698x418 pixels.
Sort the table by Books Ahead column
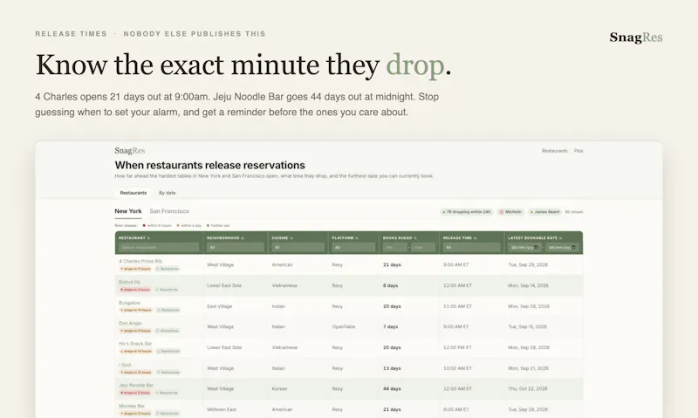(x=400, y=237)
